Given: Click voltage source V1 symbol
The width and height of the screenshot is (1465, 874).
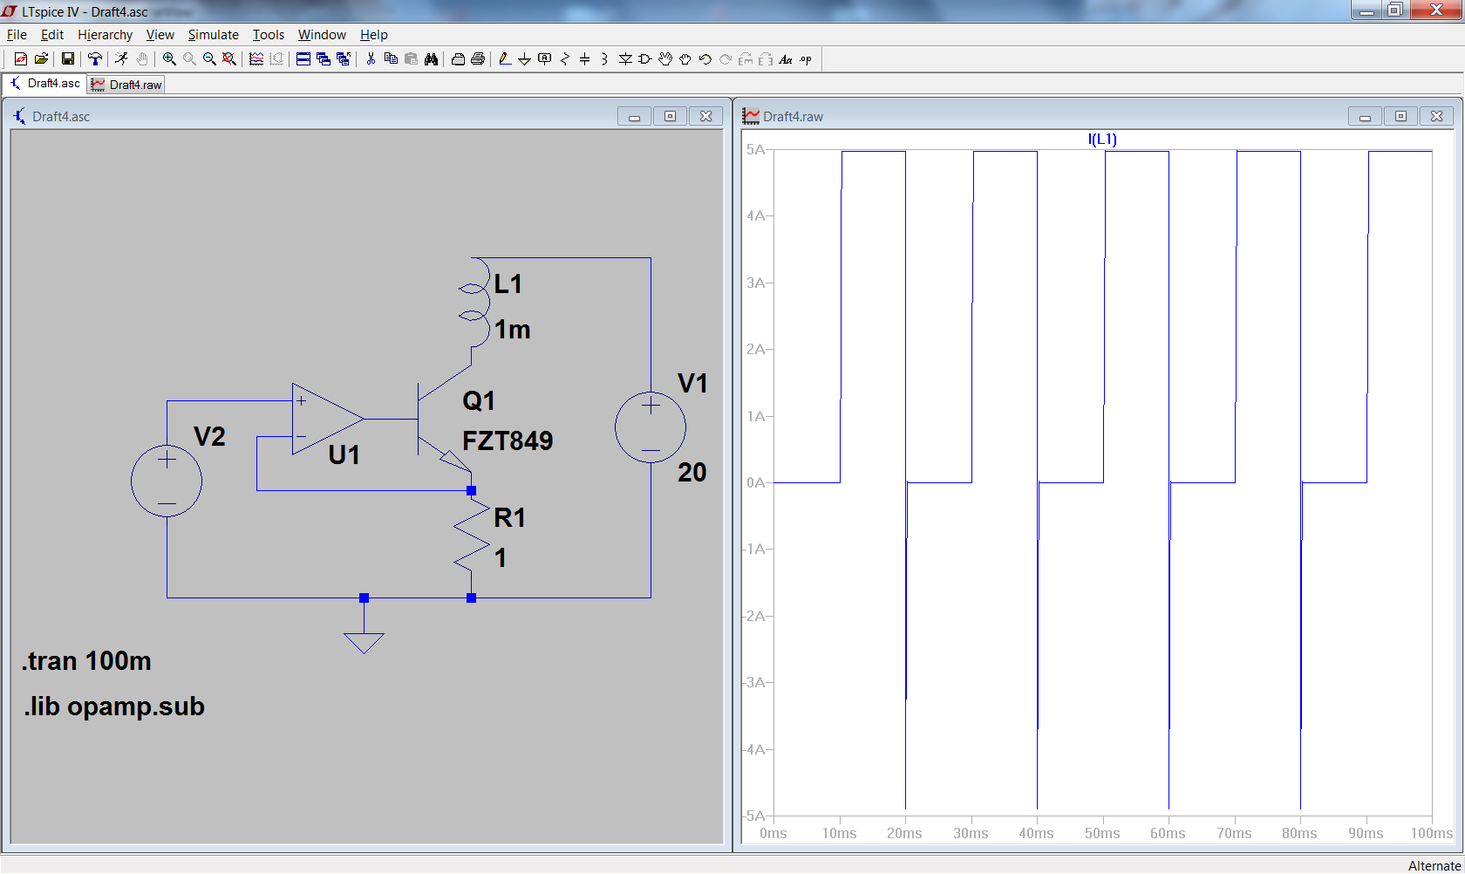Looking at the screenshot, I should tap(651, 427).
